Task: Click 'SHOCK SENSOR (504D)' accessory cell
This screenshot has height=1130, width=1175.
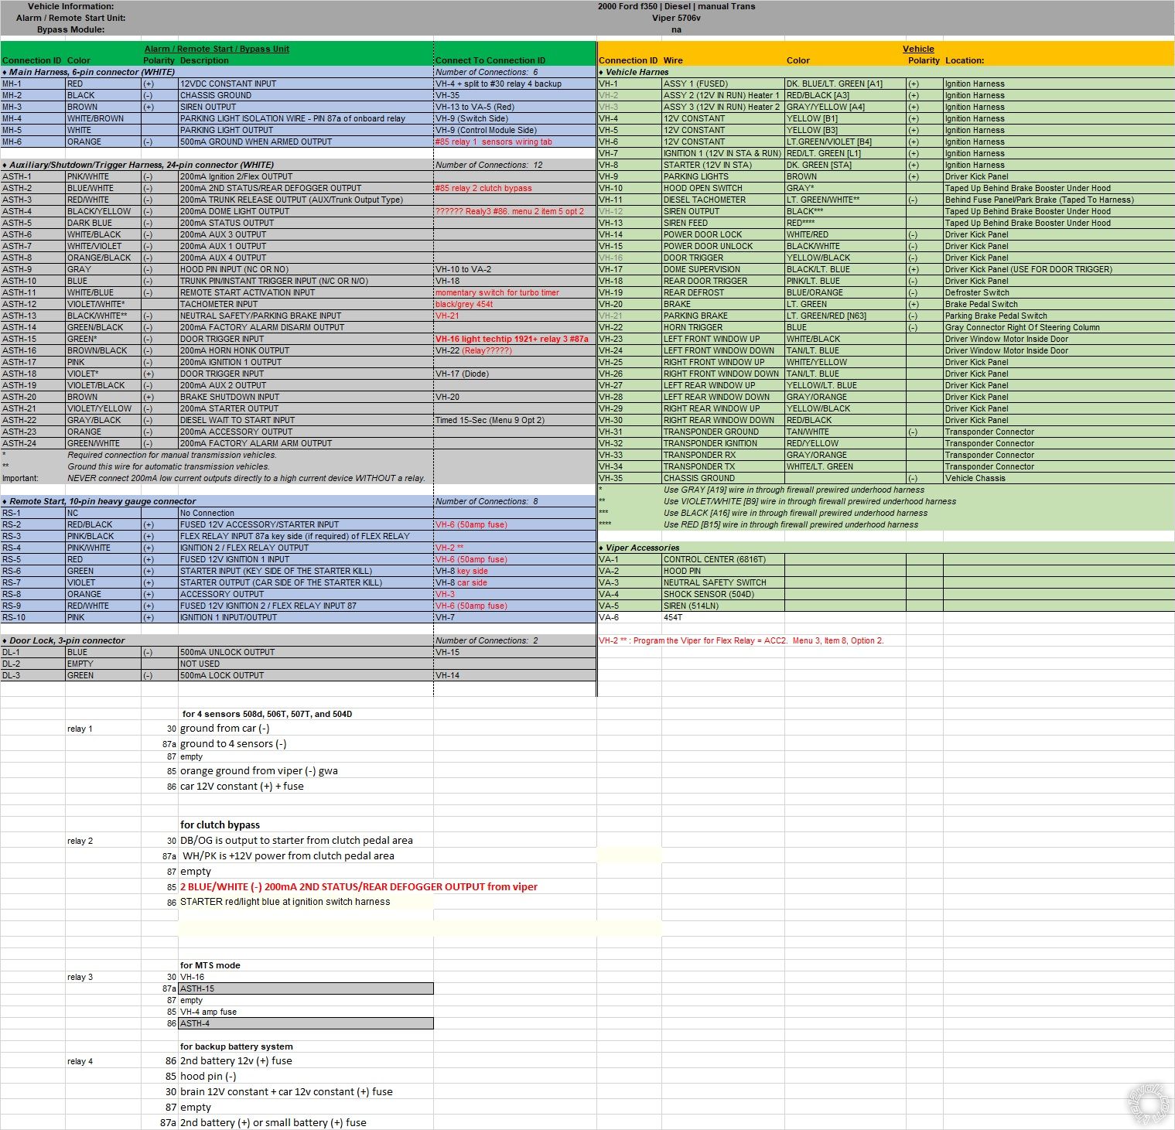Action: [x=722, y=594]
